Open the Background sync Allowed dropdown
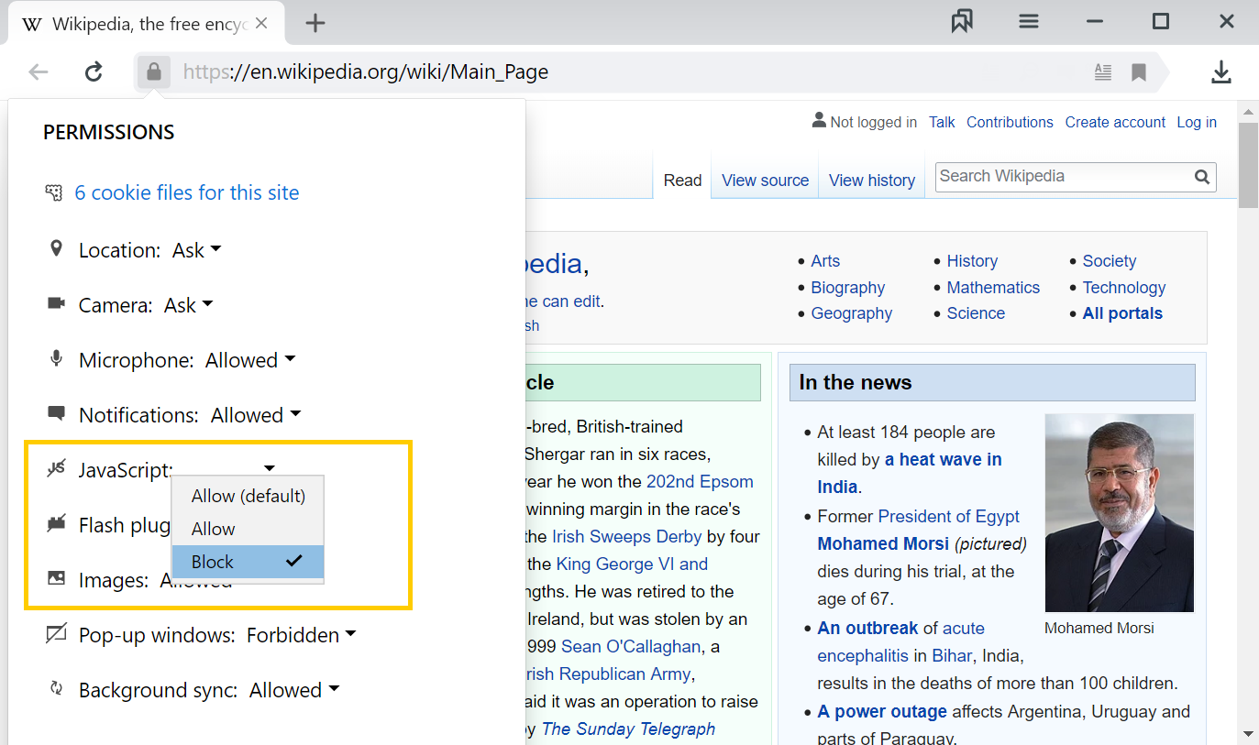 294,690
